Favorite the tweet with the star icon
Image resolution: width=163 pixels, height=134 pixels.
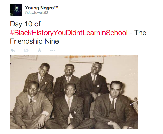39,50
